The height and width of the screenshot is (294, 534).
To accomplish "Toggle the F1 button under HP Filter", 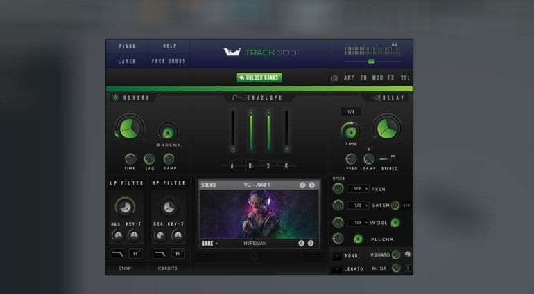I will click(x=178, y=254).
